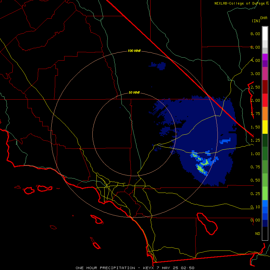Click the ND no-data label
The image size is (270, 270).
pos(258,234)
